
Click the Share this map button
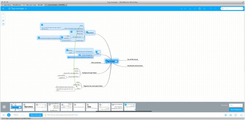[x=36, y=115]
